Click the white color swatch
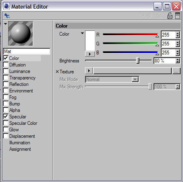The height and width of the screenshot is (182, 183). (90, 41)
